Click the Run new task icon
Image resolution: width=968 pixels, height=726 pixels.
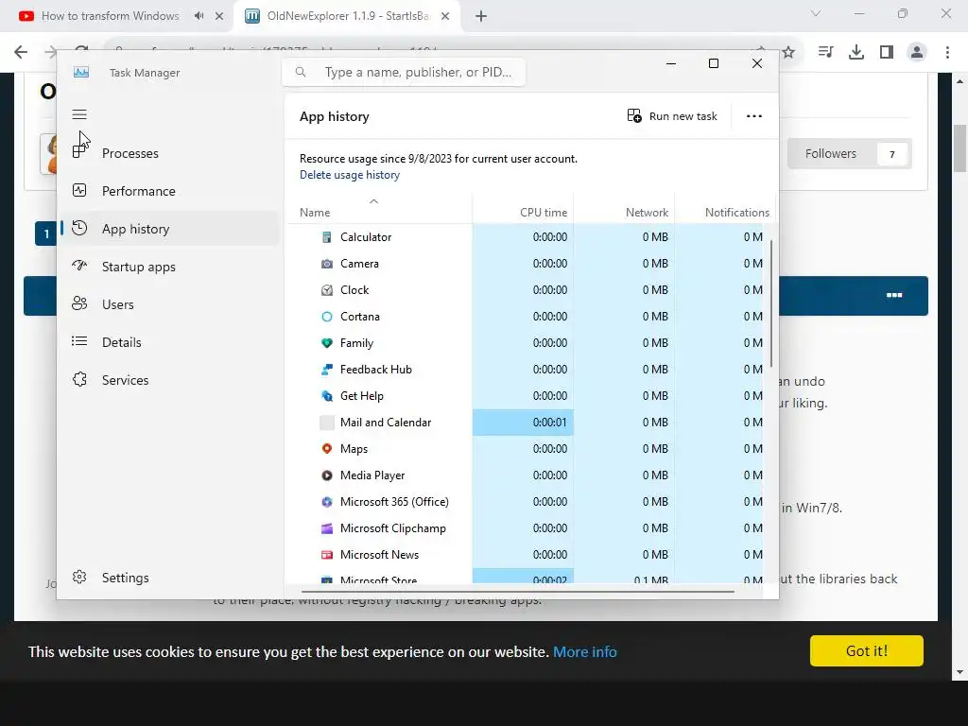coord(634,115)
